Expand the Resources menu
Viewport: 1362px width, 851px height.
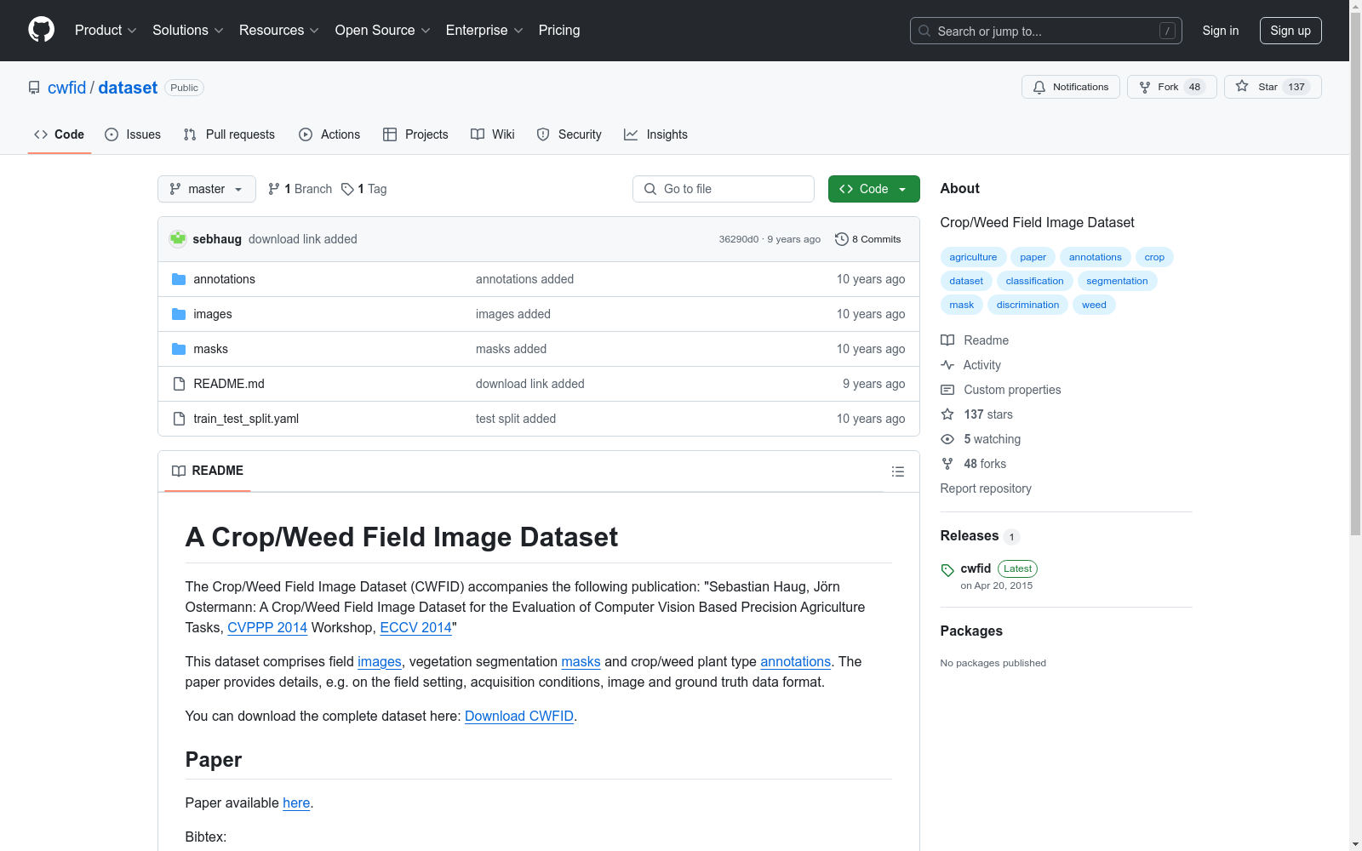279,30
